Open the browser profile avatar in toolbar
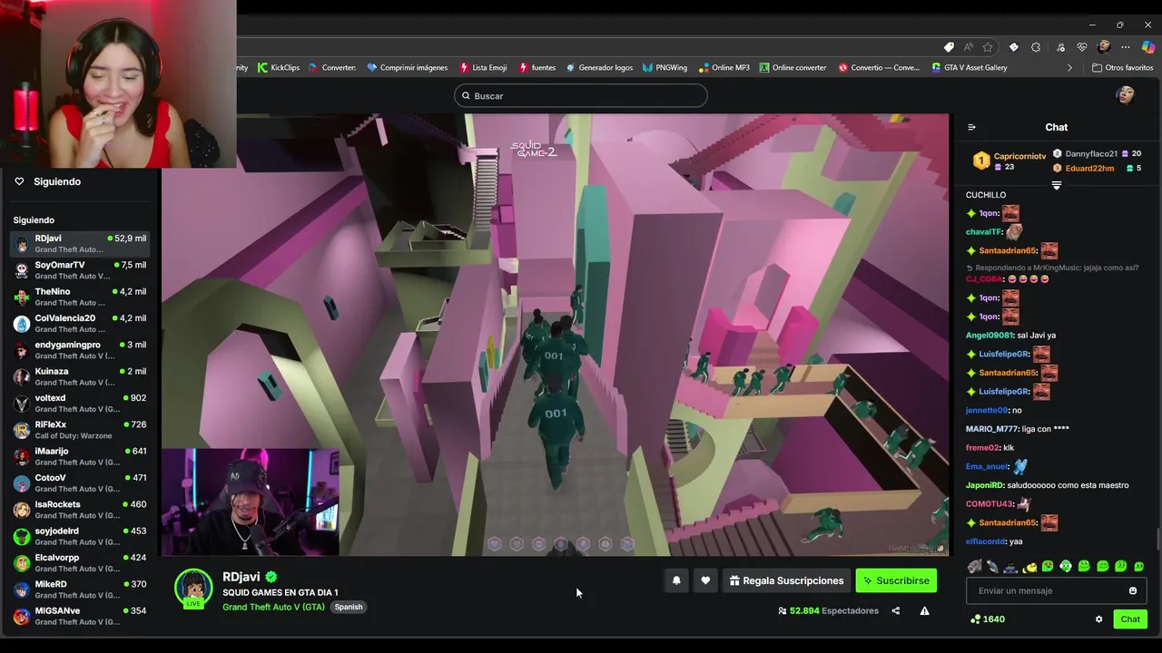 click(x=1104, y=47)
